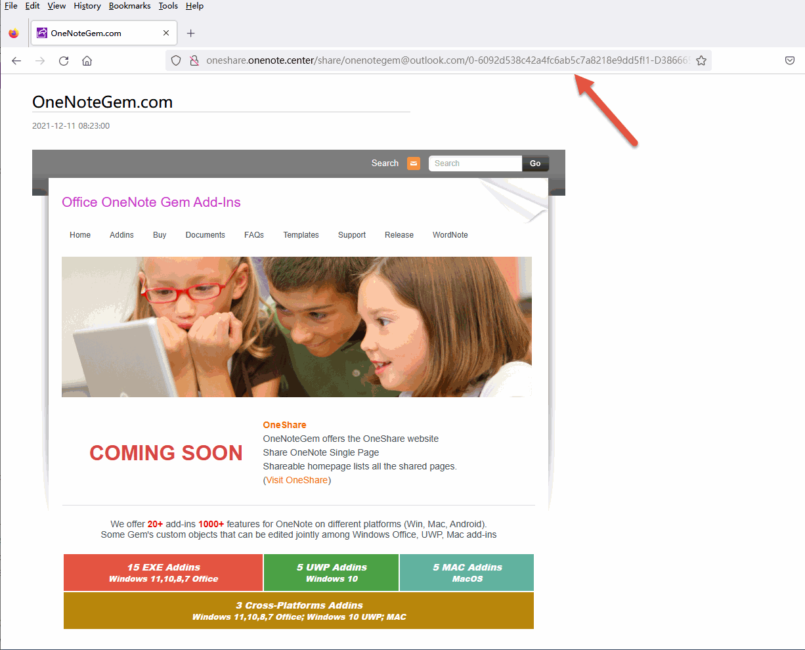Bookmark this page with the star
The height and width of the screenshot is (650, 805).
click(701, 60)
